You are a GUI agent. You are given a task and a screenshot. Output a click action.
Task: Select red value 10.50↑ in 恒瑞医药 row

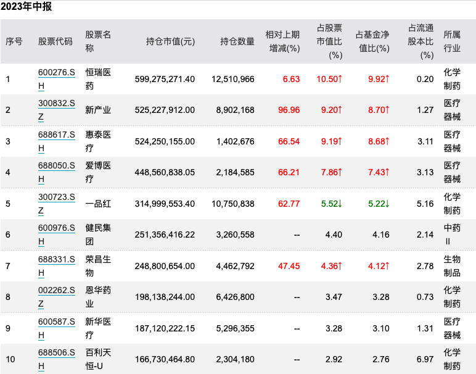pyautogui.click(x=329, y=79)
